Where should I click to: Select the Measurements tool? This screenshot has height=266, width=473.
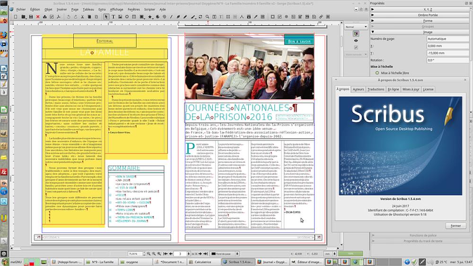(242, 17)
